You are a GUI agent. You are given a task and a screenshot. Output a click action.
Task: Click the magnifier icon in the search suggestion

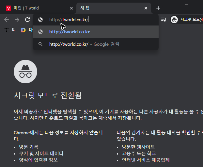pyautogui.click(x=40, y=44)
